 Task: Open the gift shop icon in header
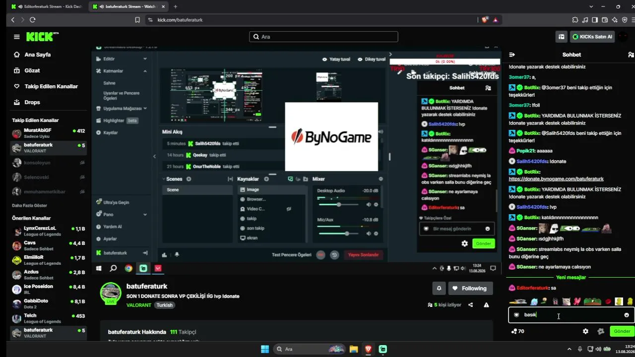(561, 37)
